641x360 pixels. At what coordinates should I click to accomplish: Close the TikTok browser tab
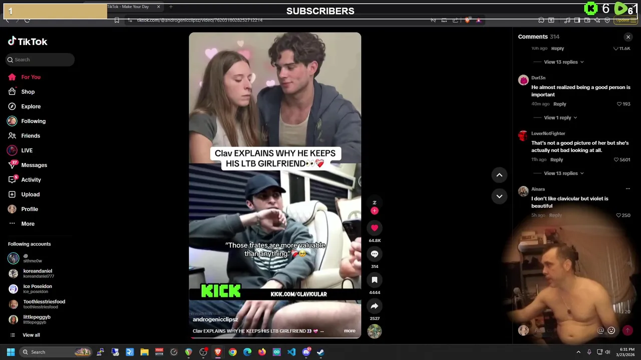(x=158, y=6)
